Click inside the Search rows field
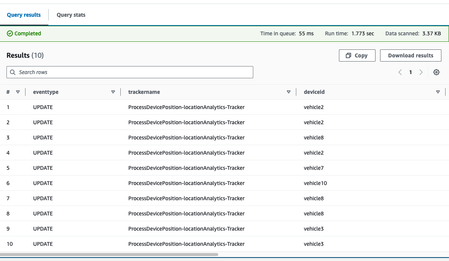449x261 pixels. pyautogui.click(x=129, y=72)
